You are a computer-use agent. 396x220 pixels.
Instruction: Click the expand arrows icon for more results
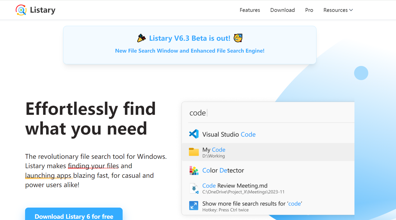click(194, 206)
